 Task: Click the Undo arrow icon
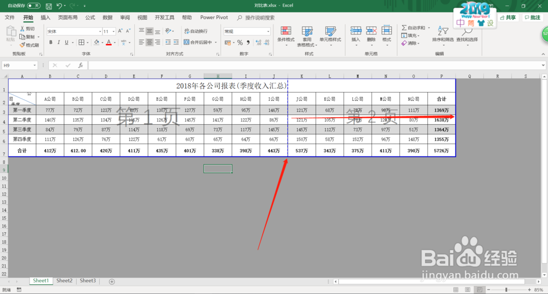pos(59,5)
